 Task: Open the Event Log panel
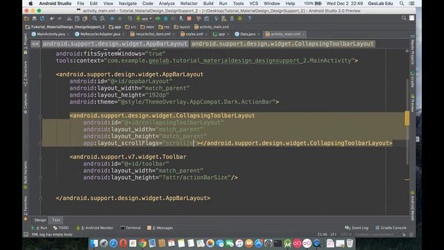pyautogui.click(x=357, y=228)
